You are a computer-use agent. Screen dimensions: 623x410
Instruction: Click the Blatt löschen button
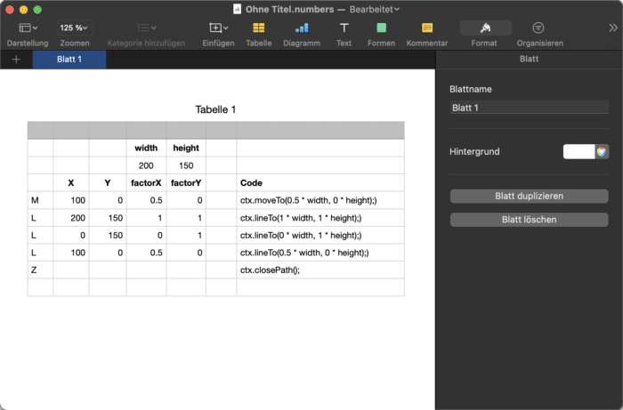[529, 220]
